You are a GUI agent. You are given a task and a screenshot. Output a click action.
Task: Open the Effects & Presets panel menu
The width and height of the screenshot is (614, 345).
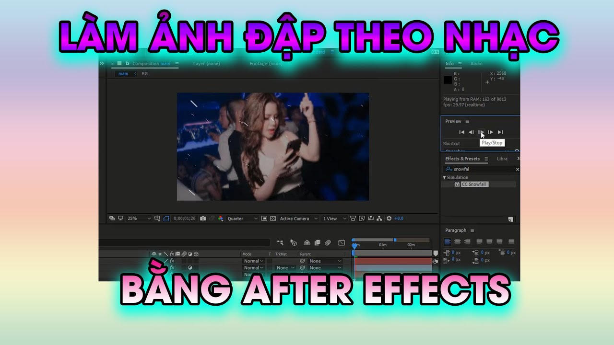[x=486, y=159]
